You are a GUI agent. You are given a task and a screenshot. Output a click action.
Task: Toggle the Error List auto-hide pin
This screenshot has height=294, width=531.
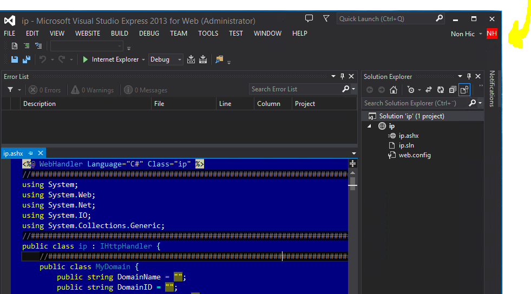pyautogui.click(x=343, y=76)
